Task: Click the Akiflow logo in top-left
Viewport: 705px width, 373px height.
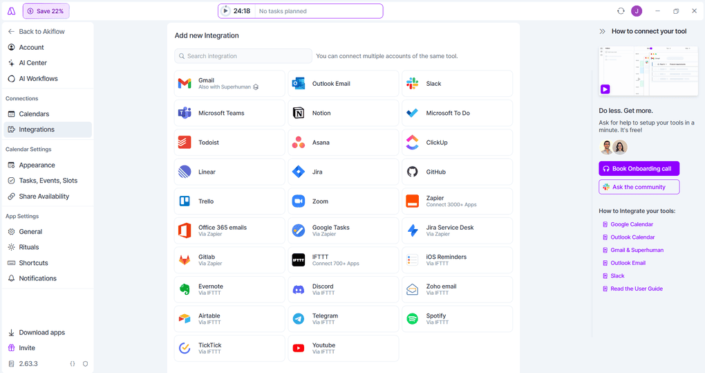Action: pos(11,11)
